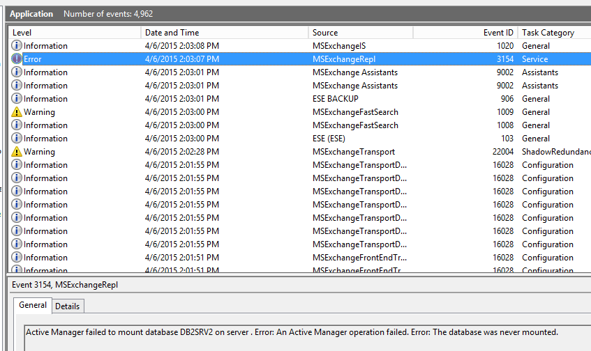Select event ID 1020 cell

point(504,46)
